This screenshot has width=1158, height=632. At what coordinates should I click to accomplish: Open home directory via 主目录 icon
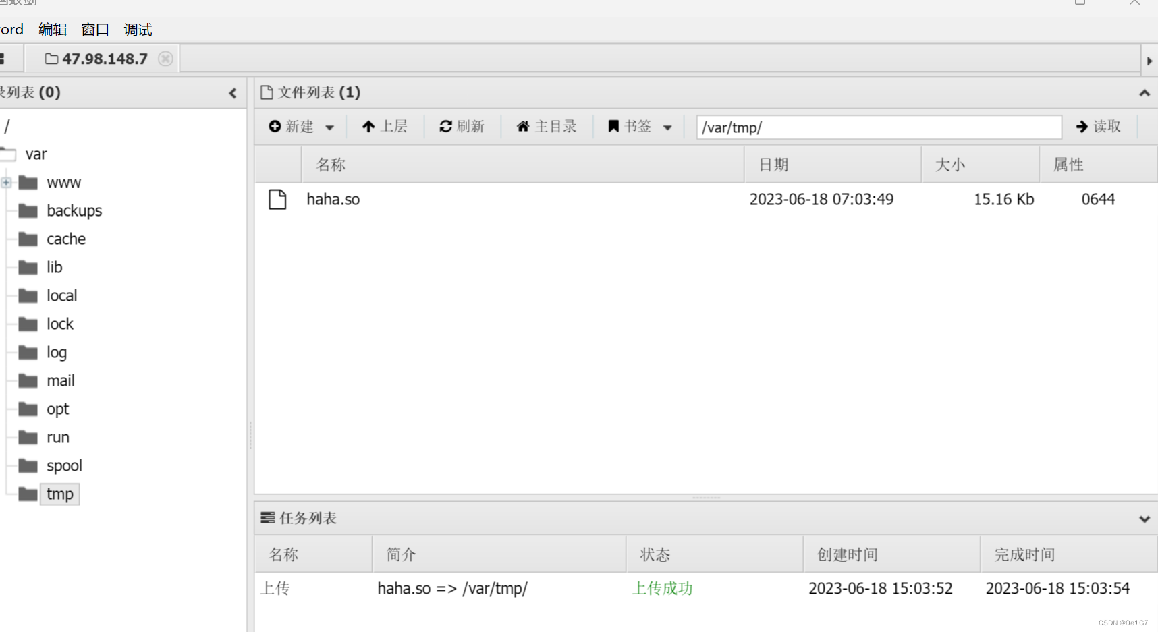point(523,126)
